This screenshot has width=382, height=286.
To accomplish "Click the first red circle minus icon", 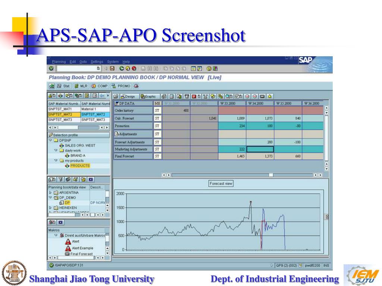I will click(247, 96).
